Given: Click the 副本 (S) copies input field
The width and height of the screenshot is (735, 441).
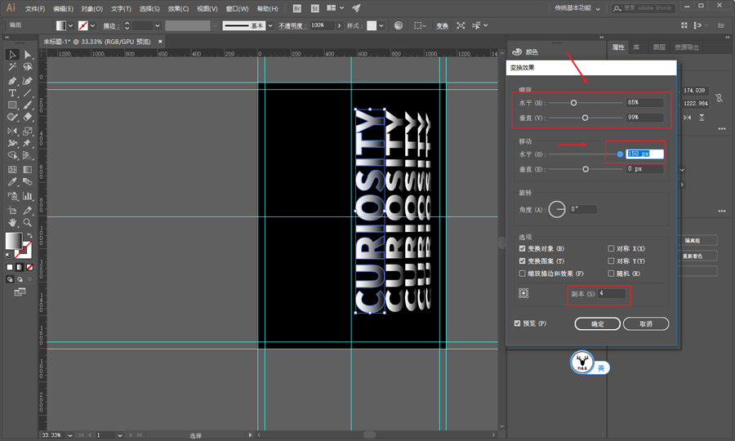Looking at the screenshot, I should pos(612,293).
